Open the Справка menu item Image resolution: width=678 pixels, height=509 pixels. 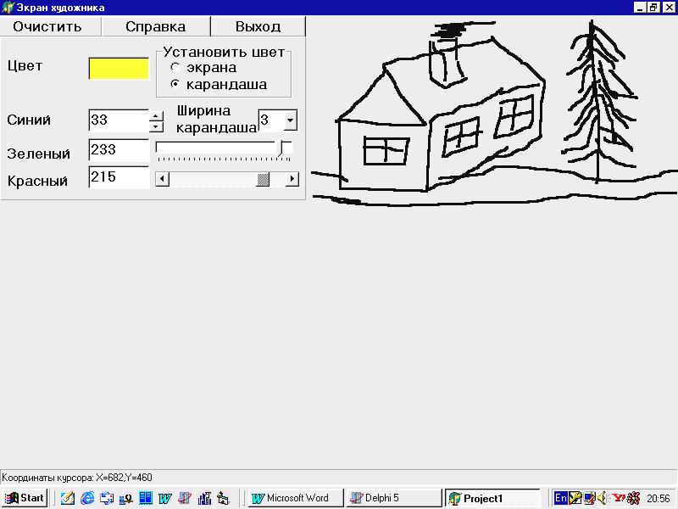click(x=156, y=27)
